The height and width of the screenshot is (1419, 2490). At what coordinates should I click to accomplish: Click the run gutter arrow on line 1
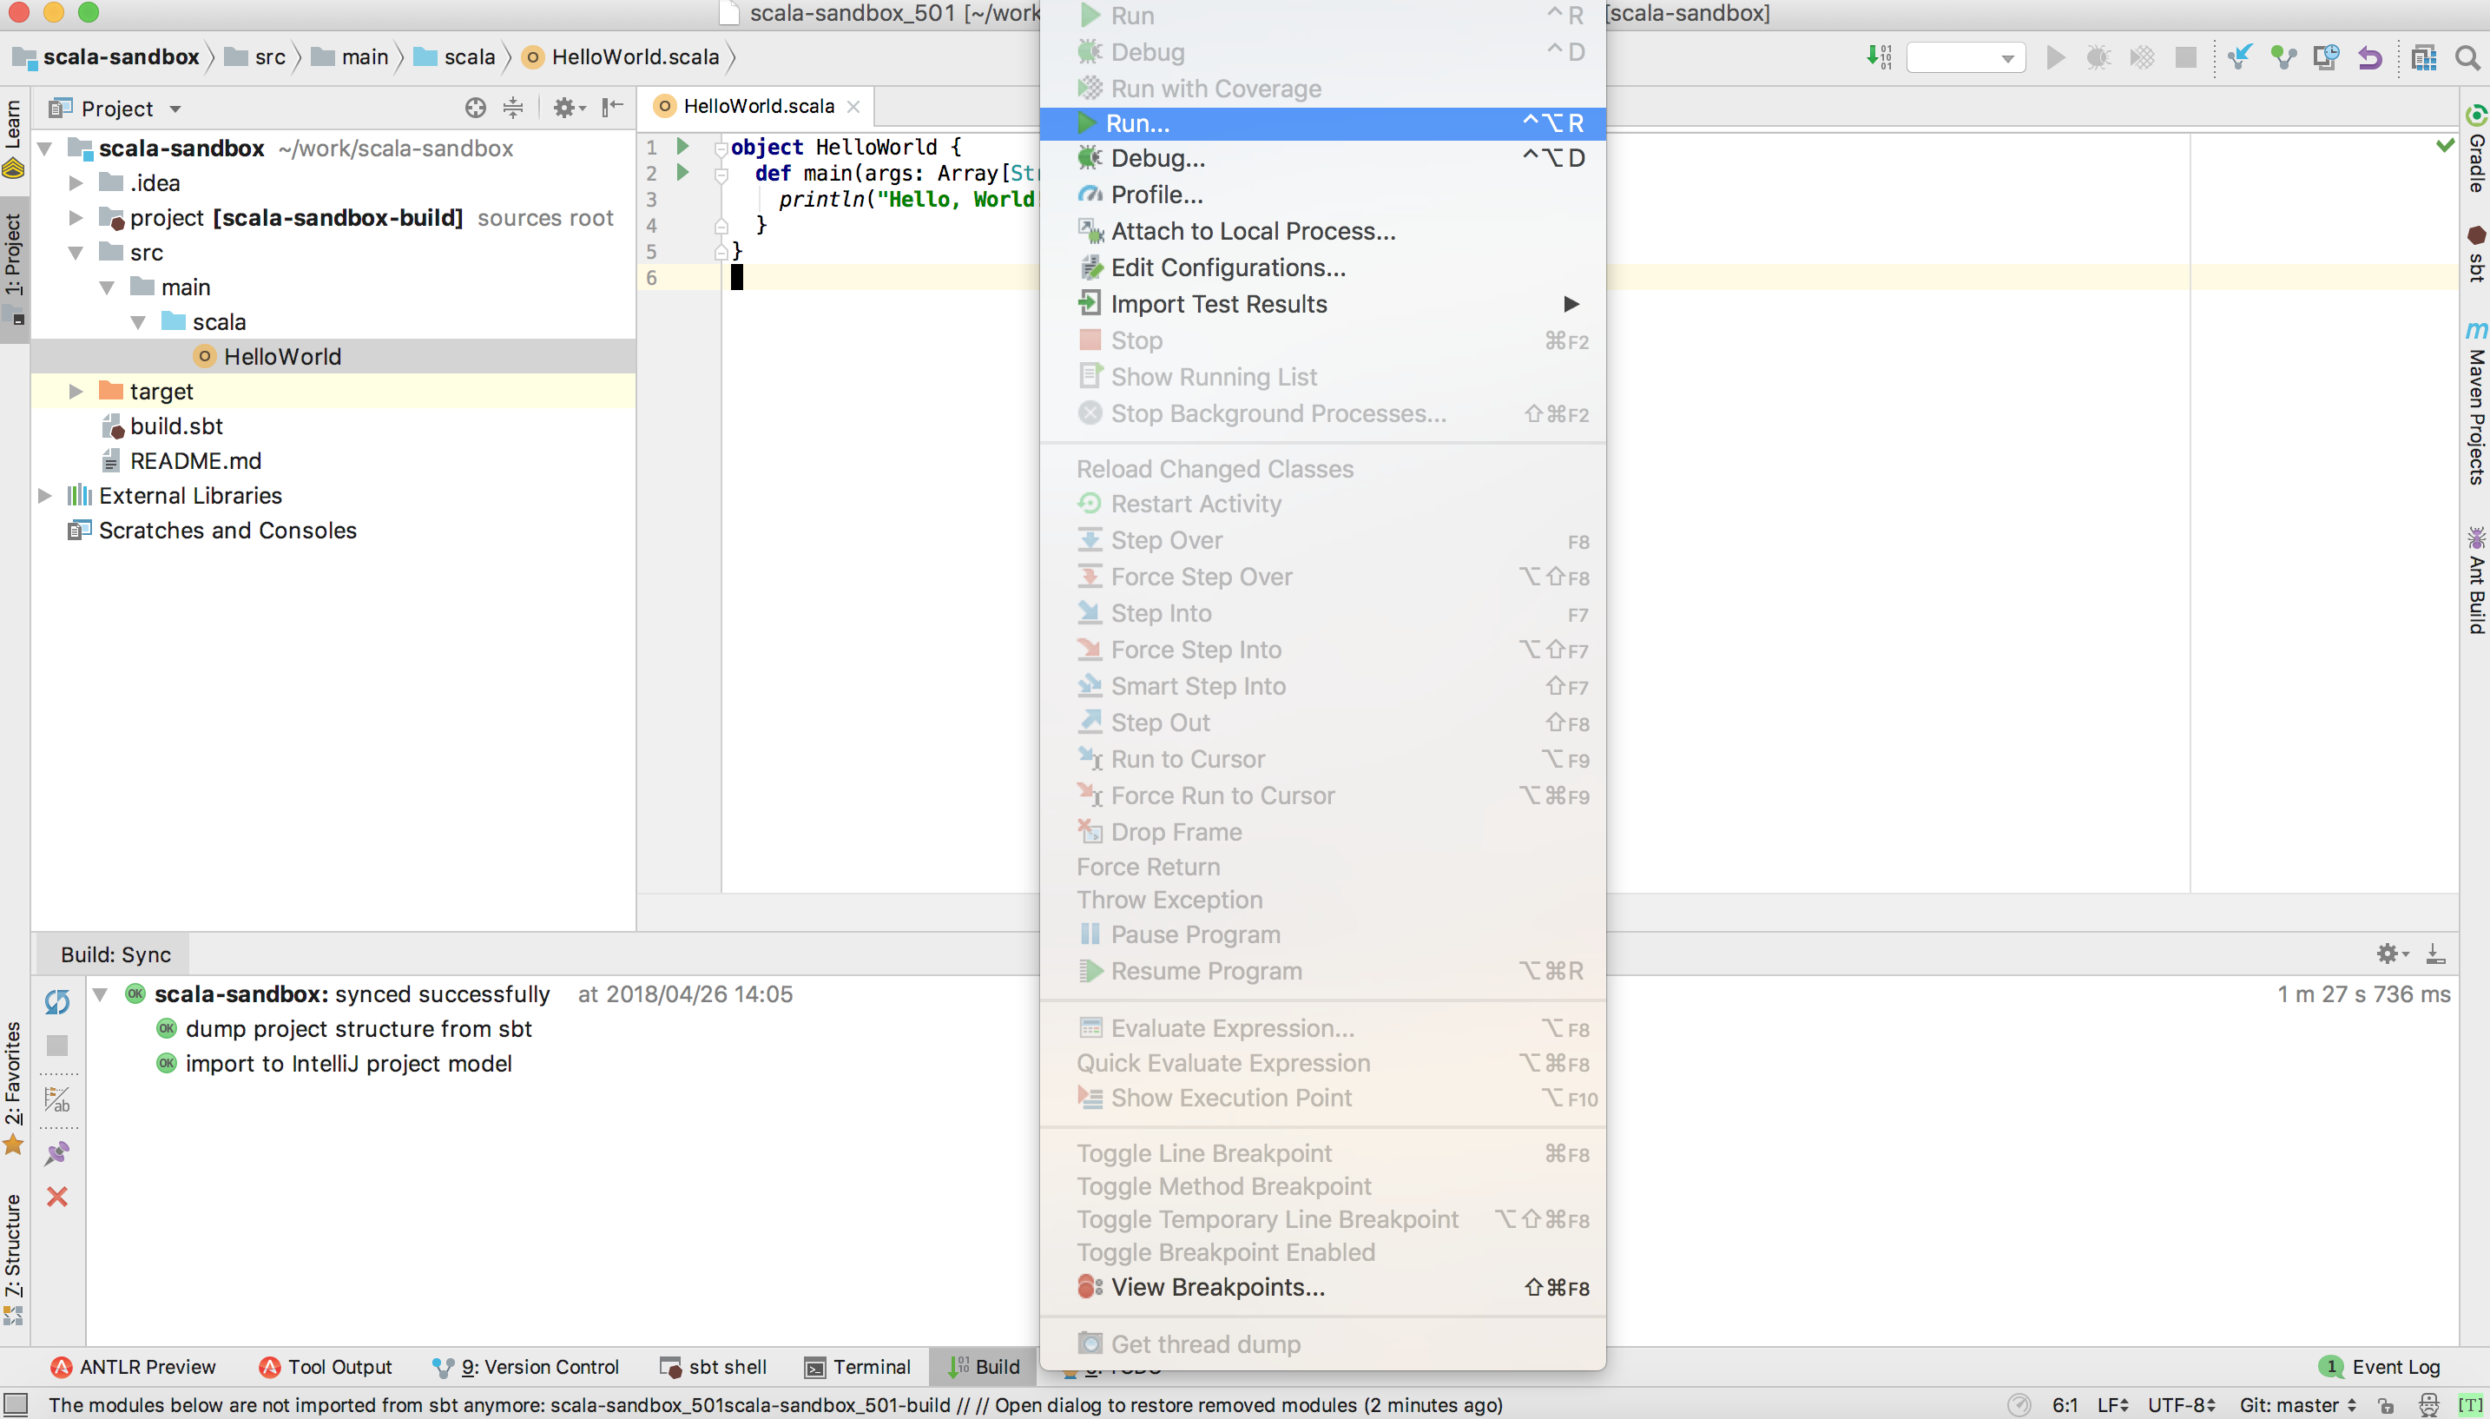(683, 146)
